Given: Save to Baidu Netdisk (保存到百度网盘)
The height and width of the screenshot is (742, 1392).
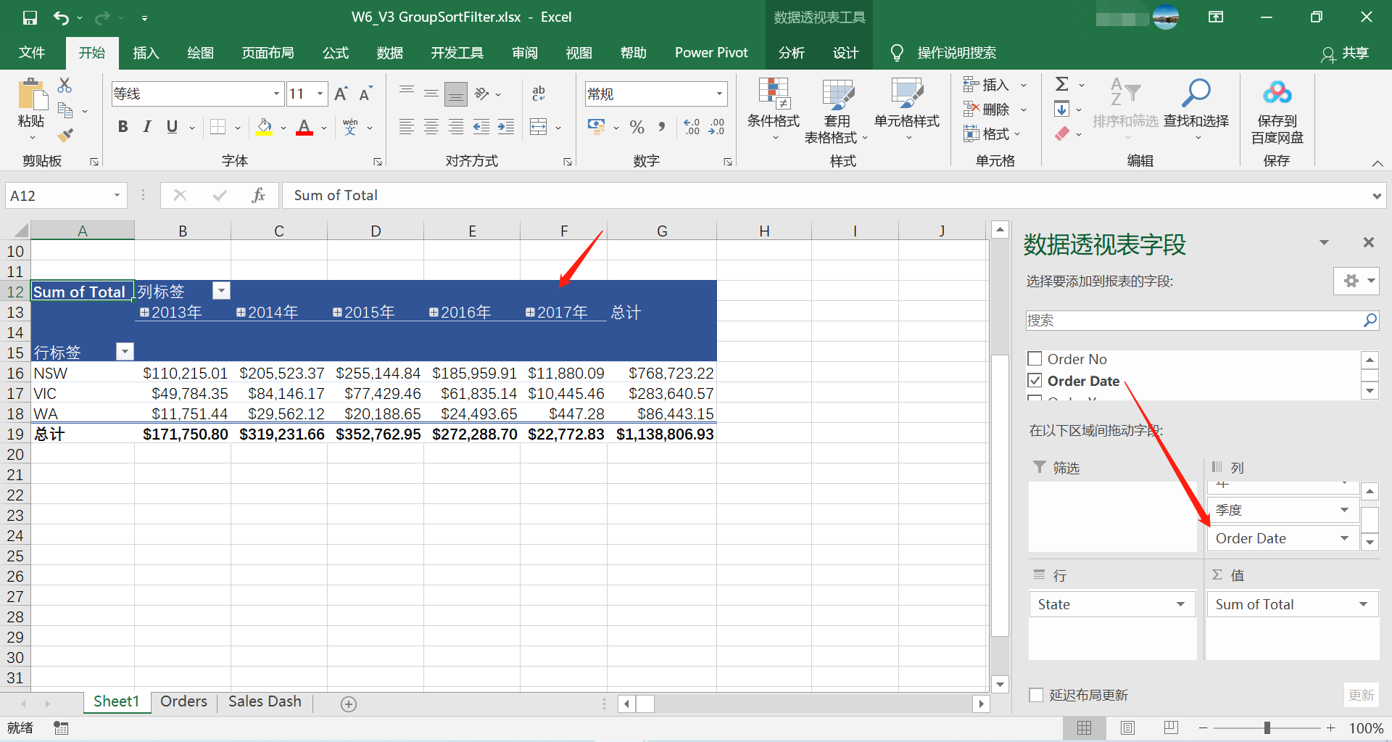Looking at the screenshot, I should pyautogui.click(x=1277, y=110).
